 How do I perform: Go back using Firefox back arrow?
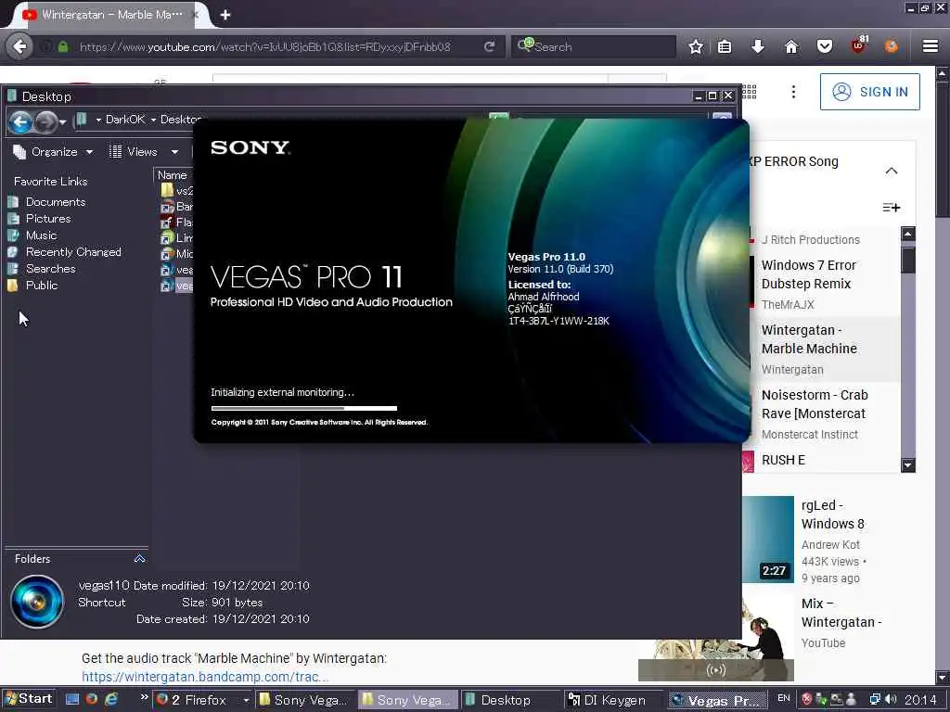tap(19, 46)
